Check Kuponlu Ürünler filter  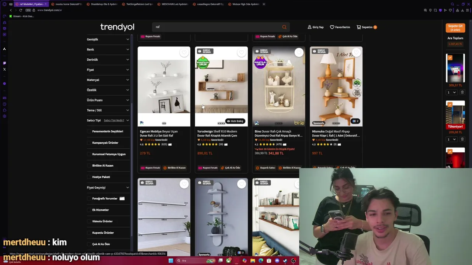point(89,233)
